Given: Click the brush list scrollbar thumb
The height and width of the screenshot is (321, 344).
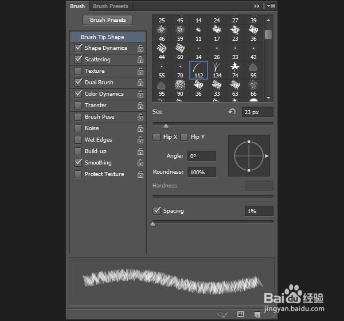Looking at the screenshot, I should pyautogui.click(x=268, y=34).
